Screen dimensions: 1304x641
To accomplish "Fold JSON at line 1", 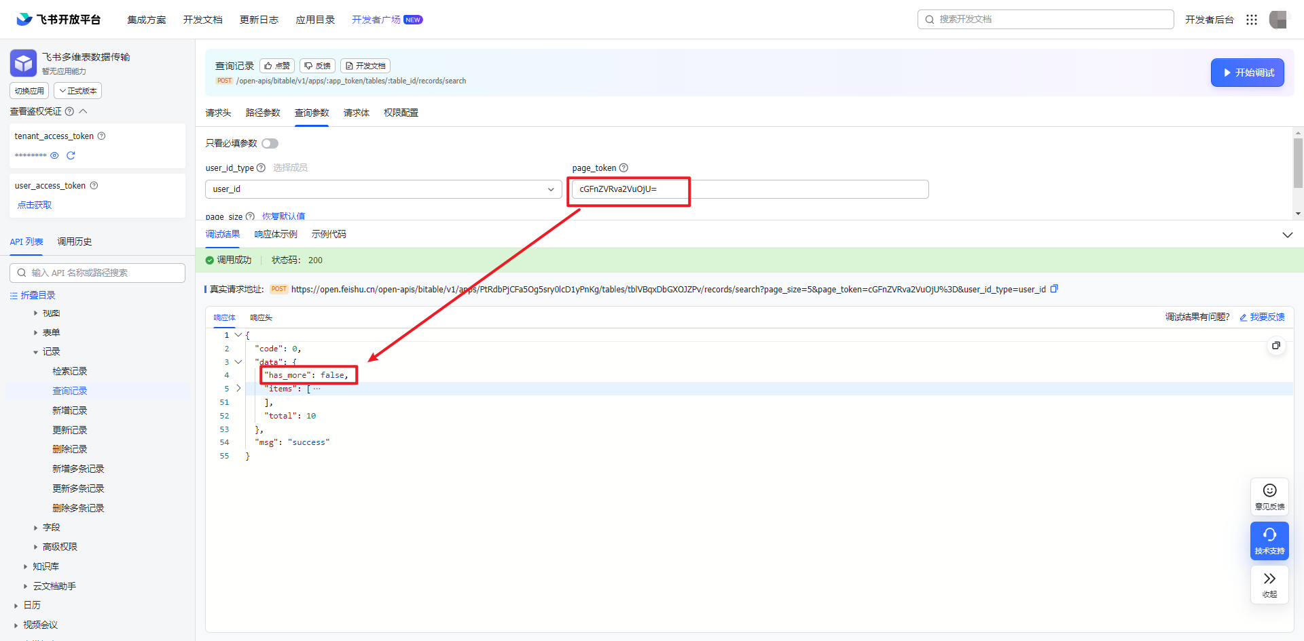I will click(238, 335).
